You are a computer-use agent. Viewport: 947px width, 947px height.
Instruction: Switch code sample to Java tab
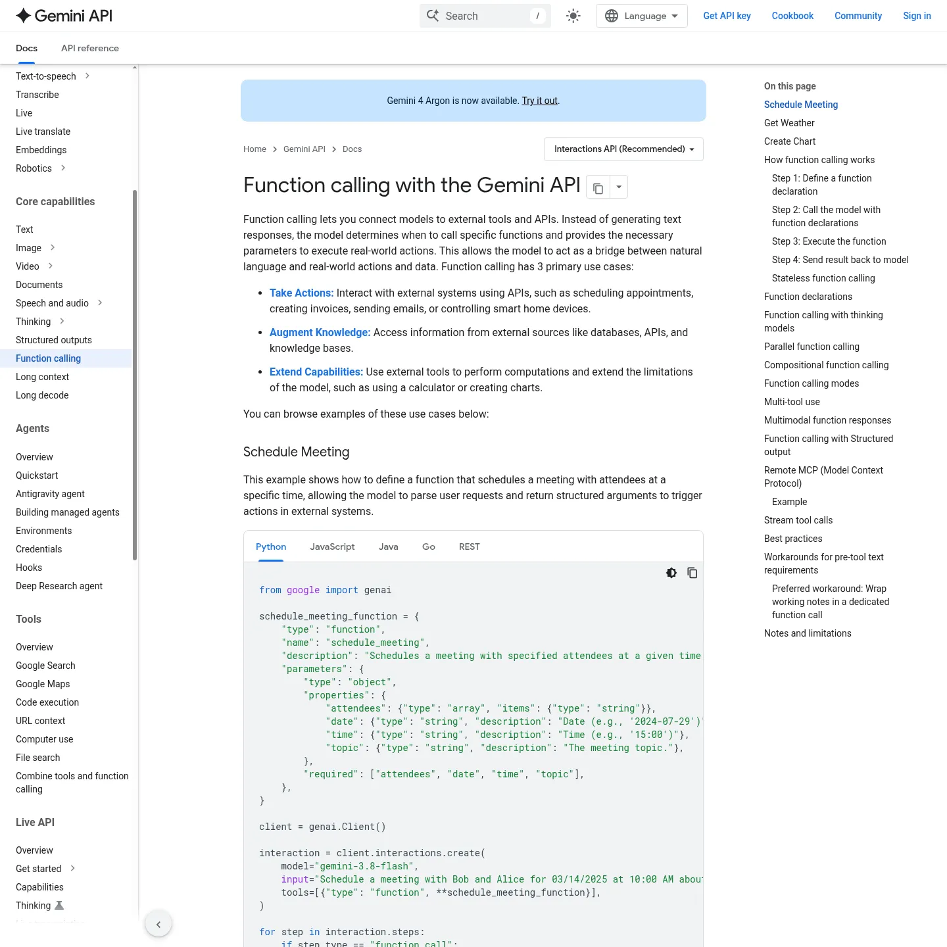[389, 546]
